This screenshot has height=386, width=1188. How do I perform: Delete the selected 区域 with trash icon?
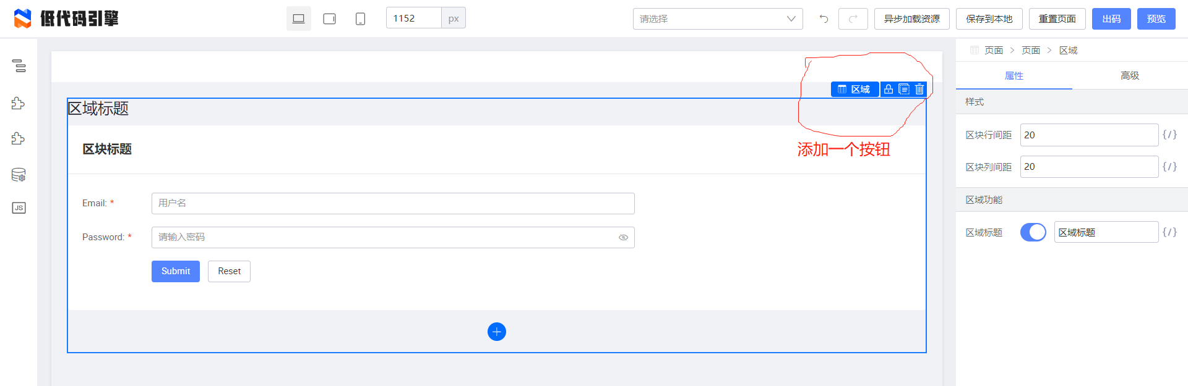[919, 90]
